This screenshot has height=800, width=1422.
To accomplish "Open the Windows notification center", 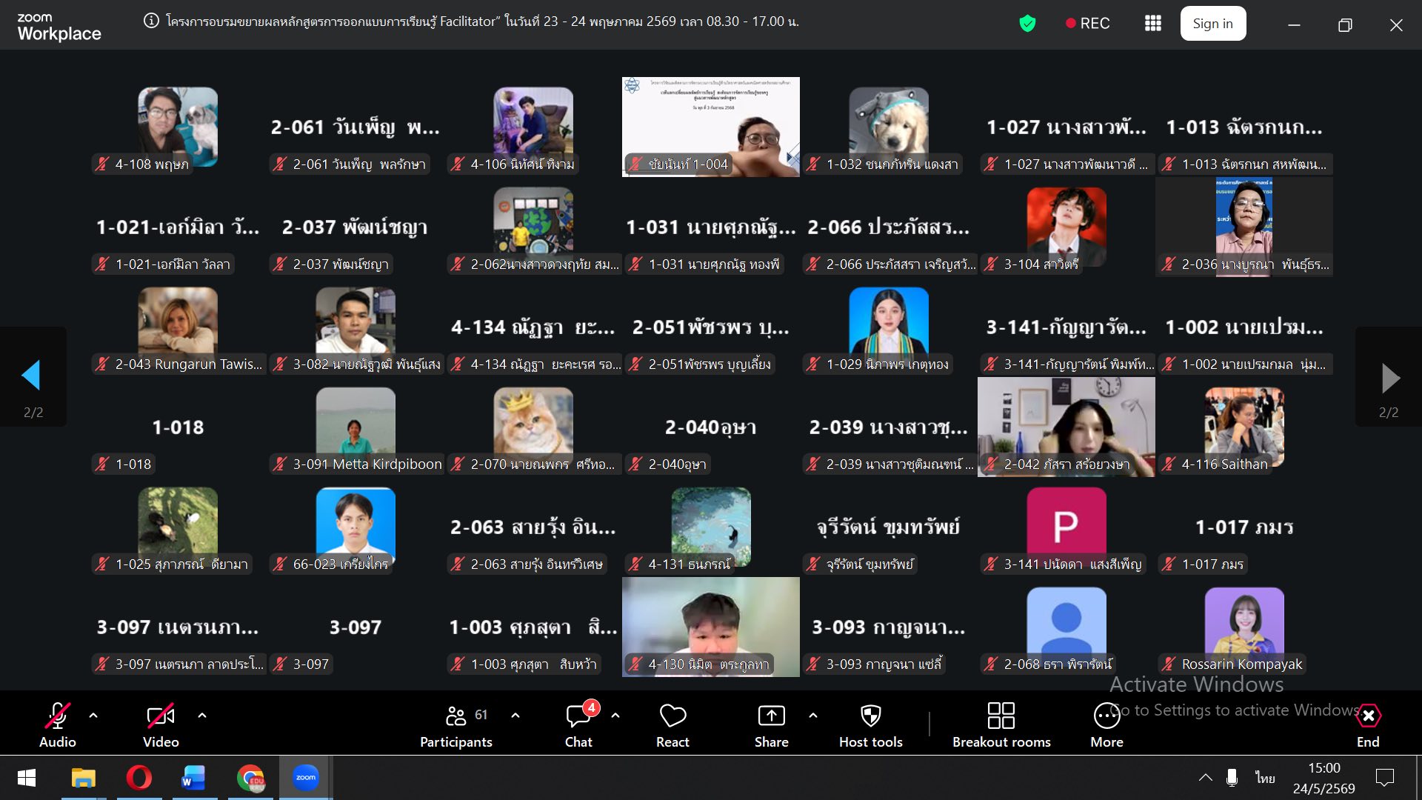I will pos(1384,778).
